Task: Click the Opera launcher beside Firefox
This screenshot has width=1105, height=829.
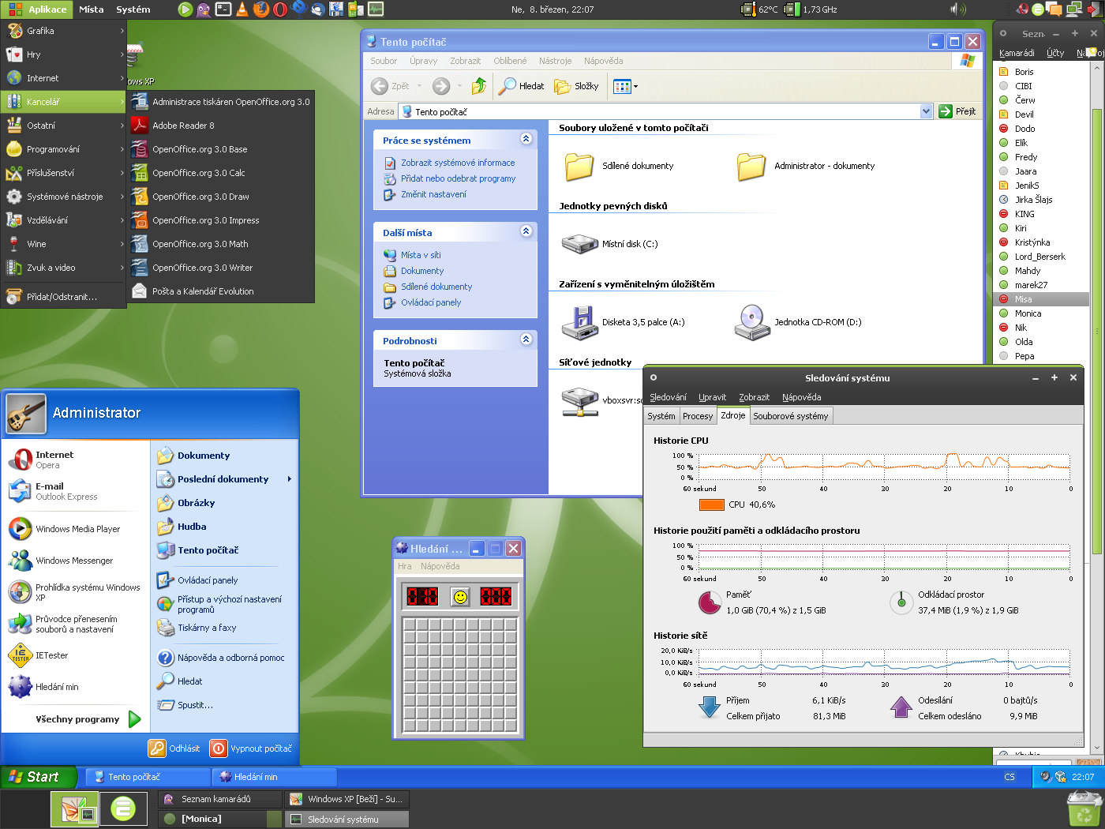Action: (x=280, y=9)
